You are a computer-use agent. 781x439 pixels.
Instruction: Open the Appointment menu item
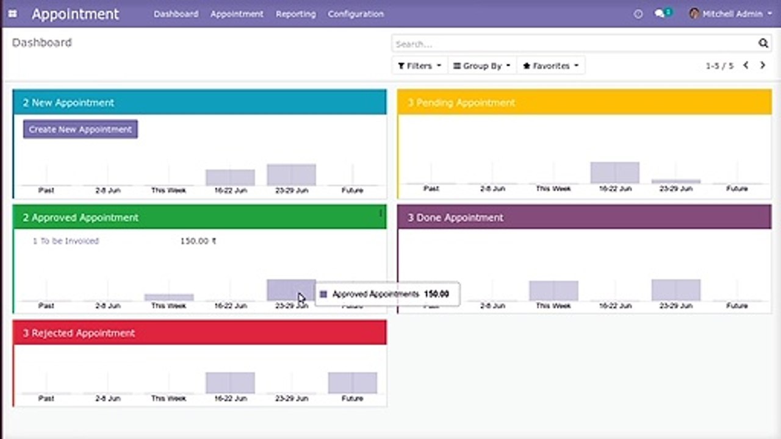tap(237, 13)
